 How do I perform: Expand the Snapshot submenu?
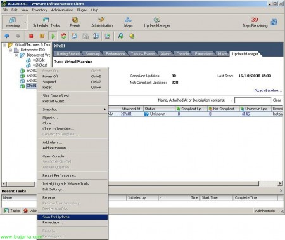click(73, 109)
